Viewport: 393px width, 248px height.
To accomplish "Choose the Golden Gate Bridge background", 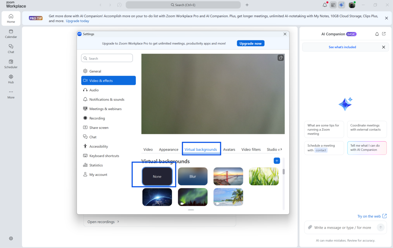I will (228, 176).
